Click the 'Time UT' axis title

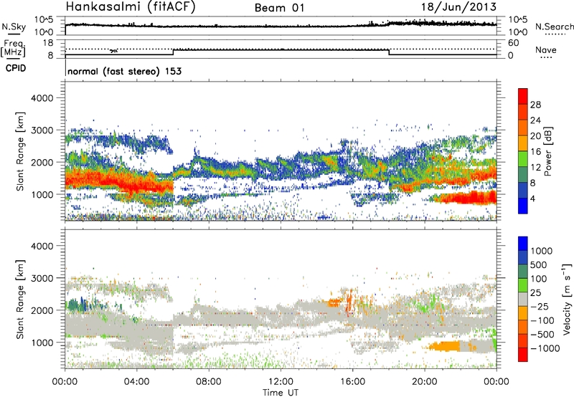coord(281,393)
